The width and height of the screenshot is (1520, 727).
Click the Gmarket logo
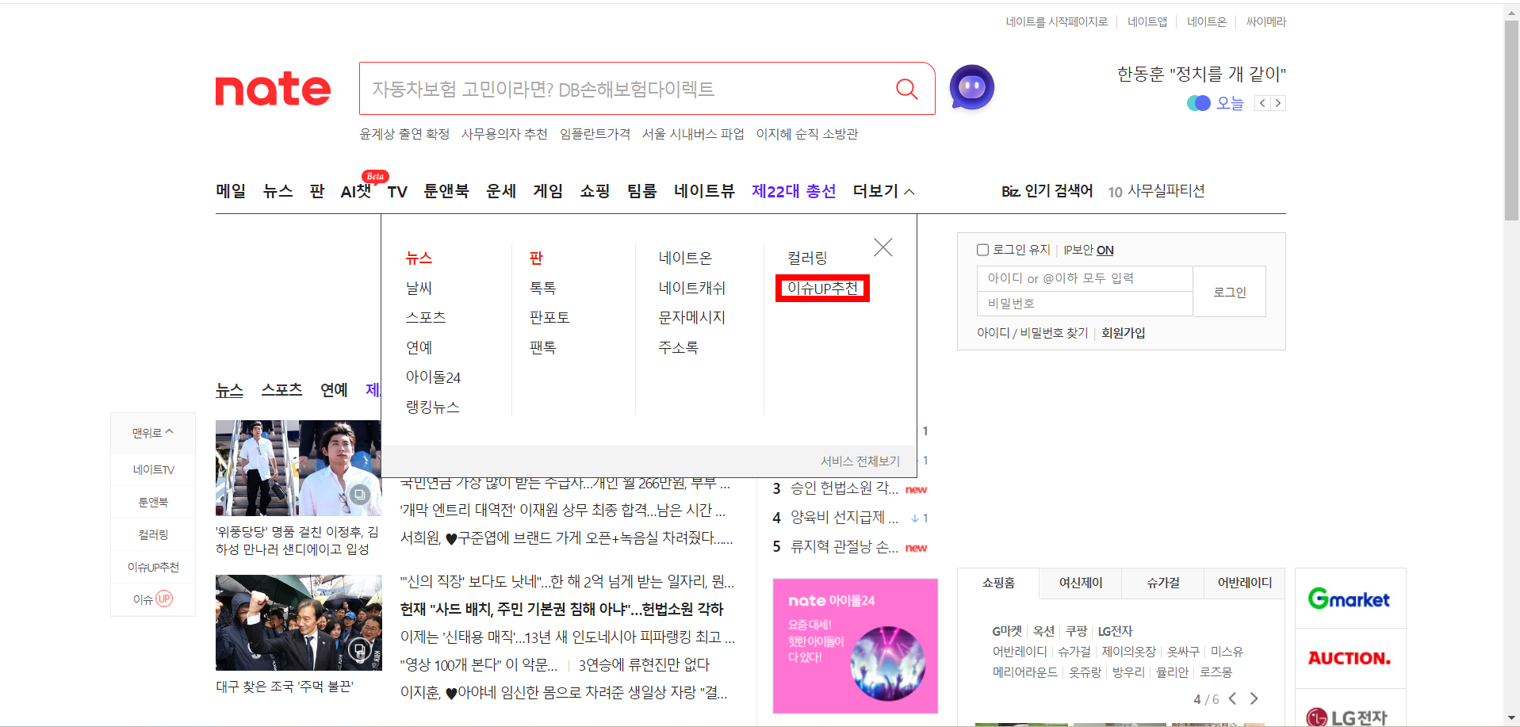[1349, 599]
